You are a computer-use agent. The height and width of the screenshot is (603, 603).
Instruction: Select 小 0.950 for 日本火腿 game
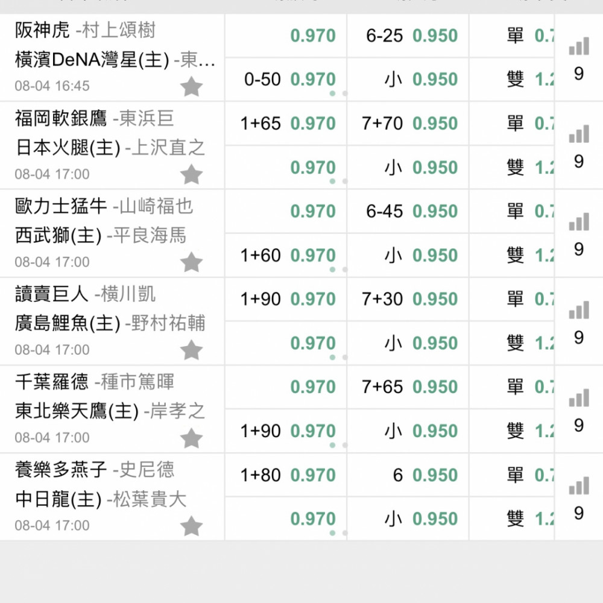(408, 168)
